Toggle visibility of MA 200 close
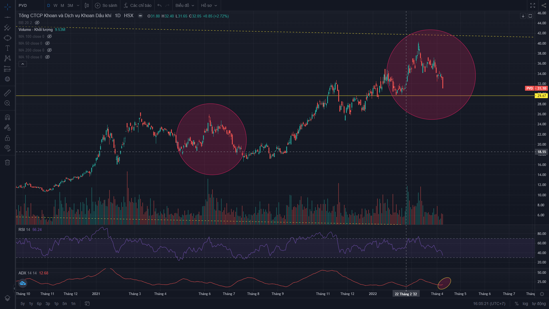The height and width of the screenshot is (309, 549). [49, 50]
